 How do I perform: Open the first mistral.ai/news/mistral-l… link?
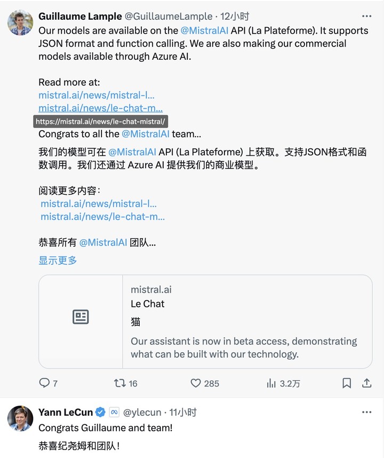(x=97, y=95)
